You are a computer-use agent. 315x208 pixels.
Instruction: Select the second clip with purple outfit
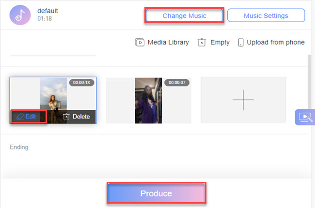(x=148, y=101)
